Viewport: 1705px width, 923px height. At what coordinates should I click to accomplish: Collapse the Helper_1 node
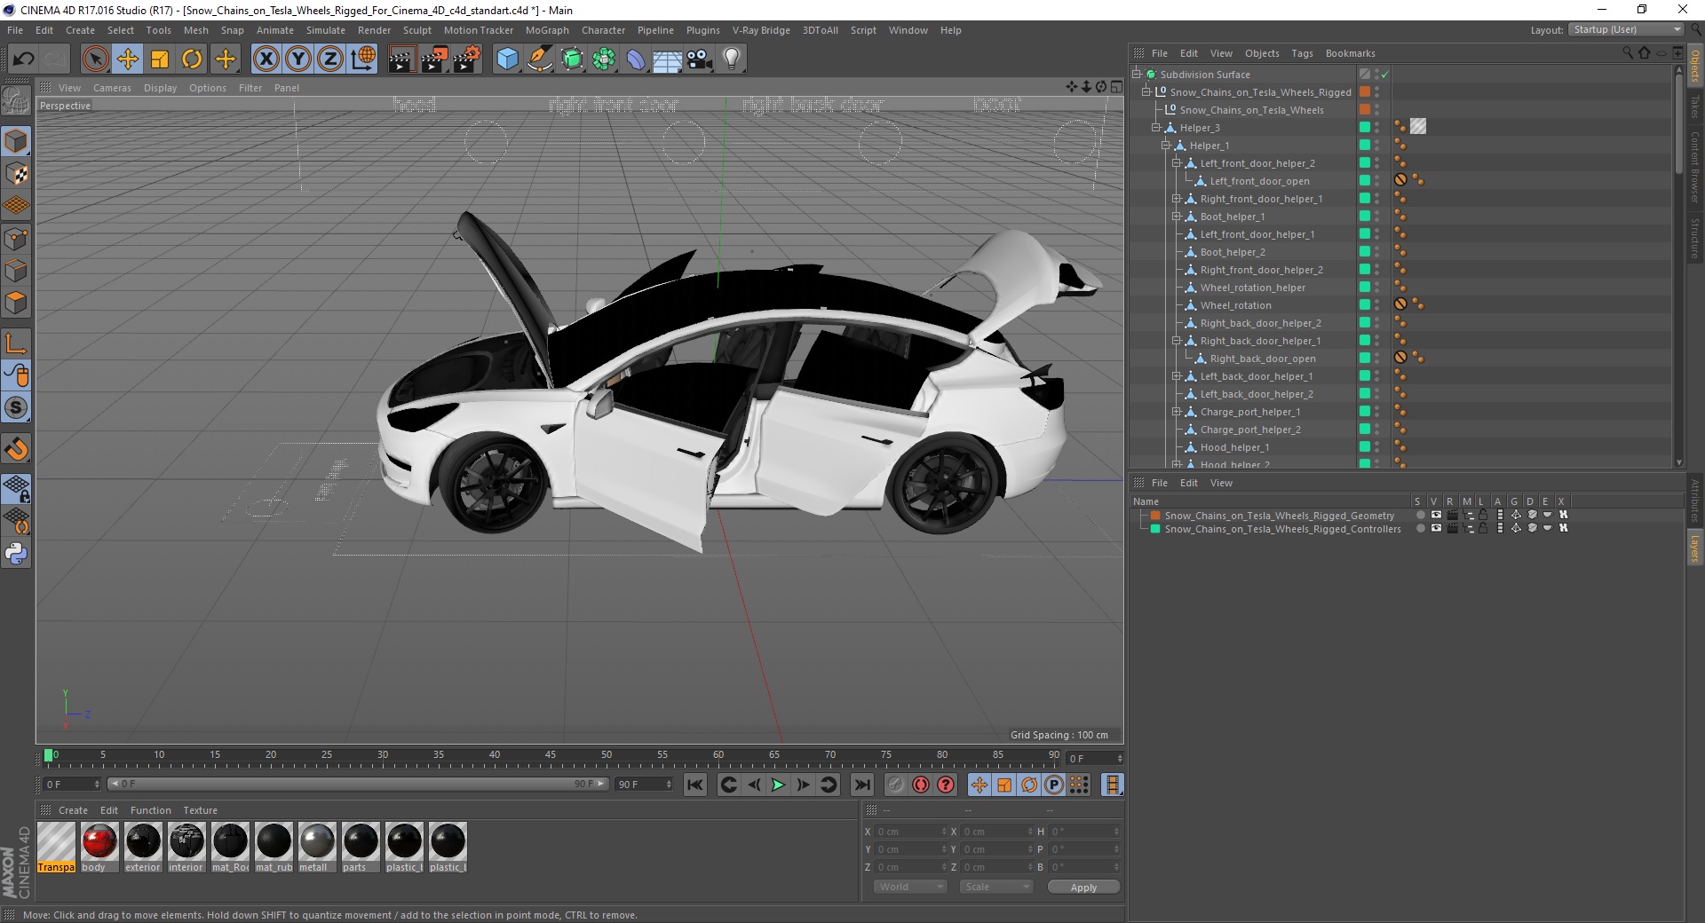[1166, 146]
